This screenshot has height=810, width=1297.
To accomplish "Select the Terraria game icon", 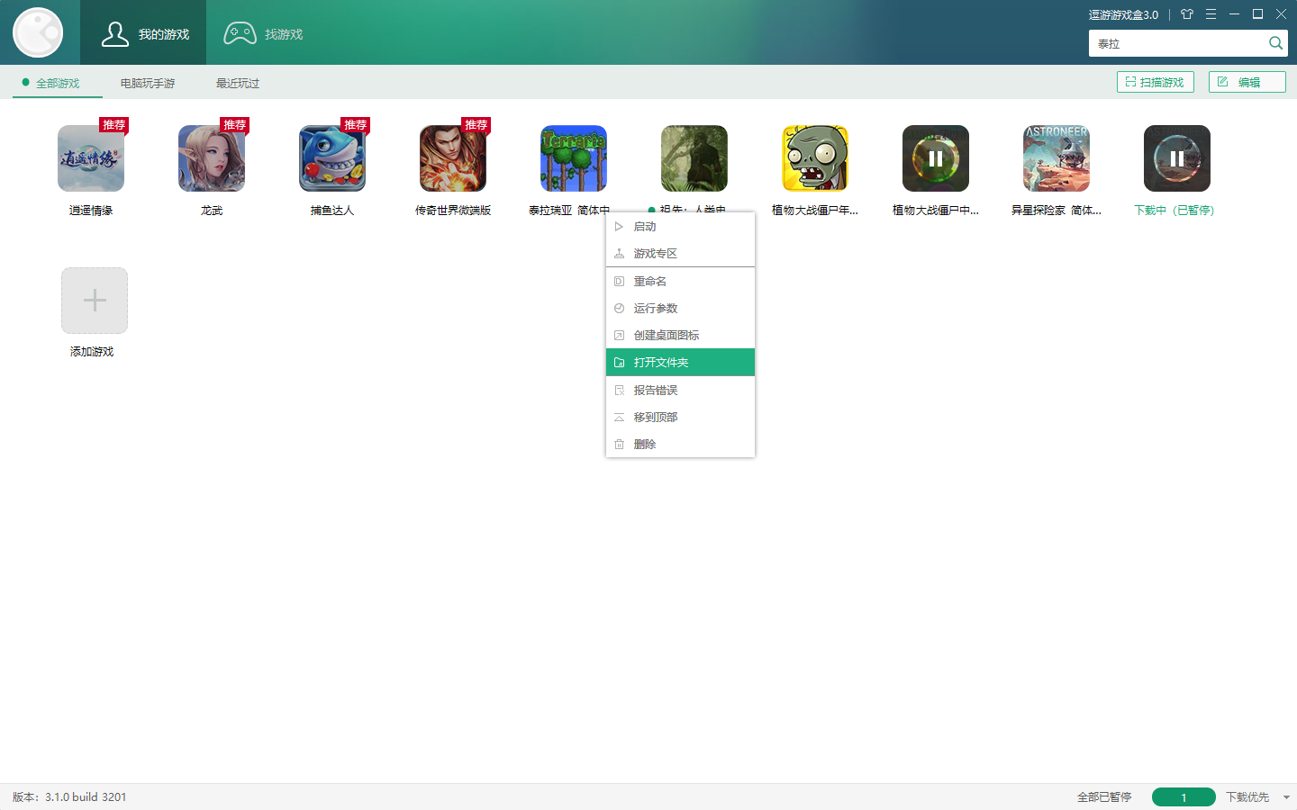I will pos(574,158).
